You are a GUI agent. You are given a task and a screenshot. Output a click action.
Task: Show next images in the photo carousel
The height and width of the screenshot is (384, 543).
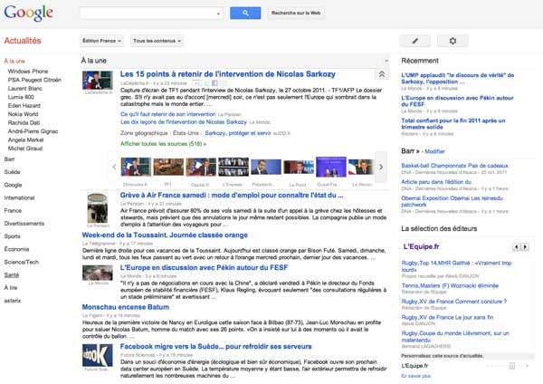click(381, 167)
